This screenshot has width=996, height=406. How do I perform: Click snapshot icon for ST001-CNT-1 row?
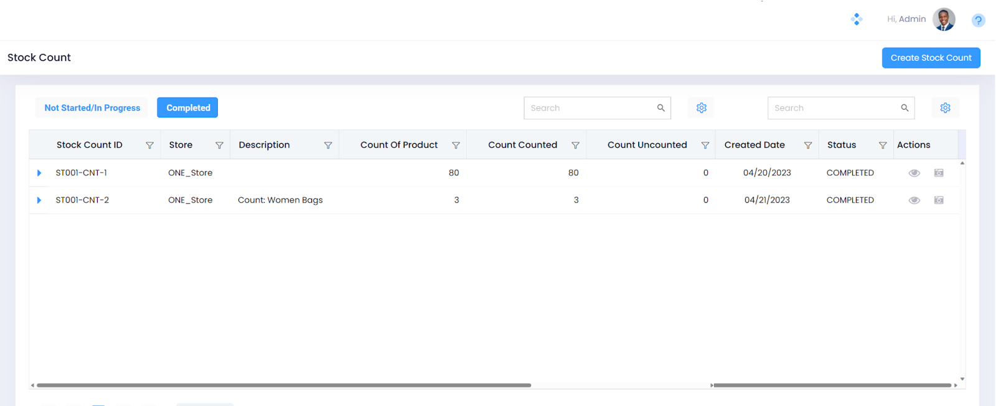[x=939, y=173]
